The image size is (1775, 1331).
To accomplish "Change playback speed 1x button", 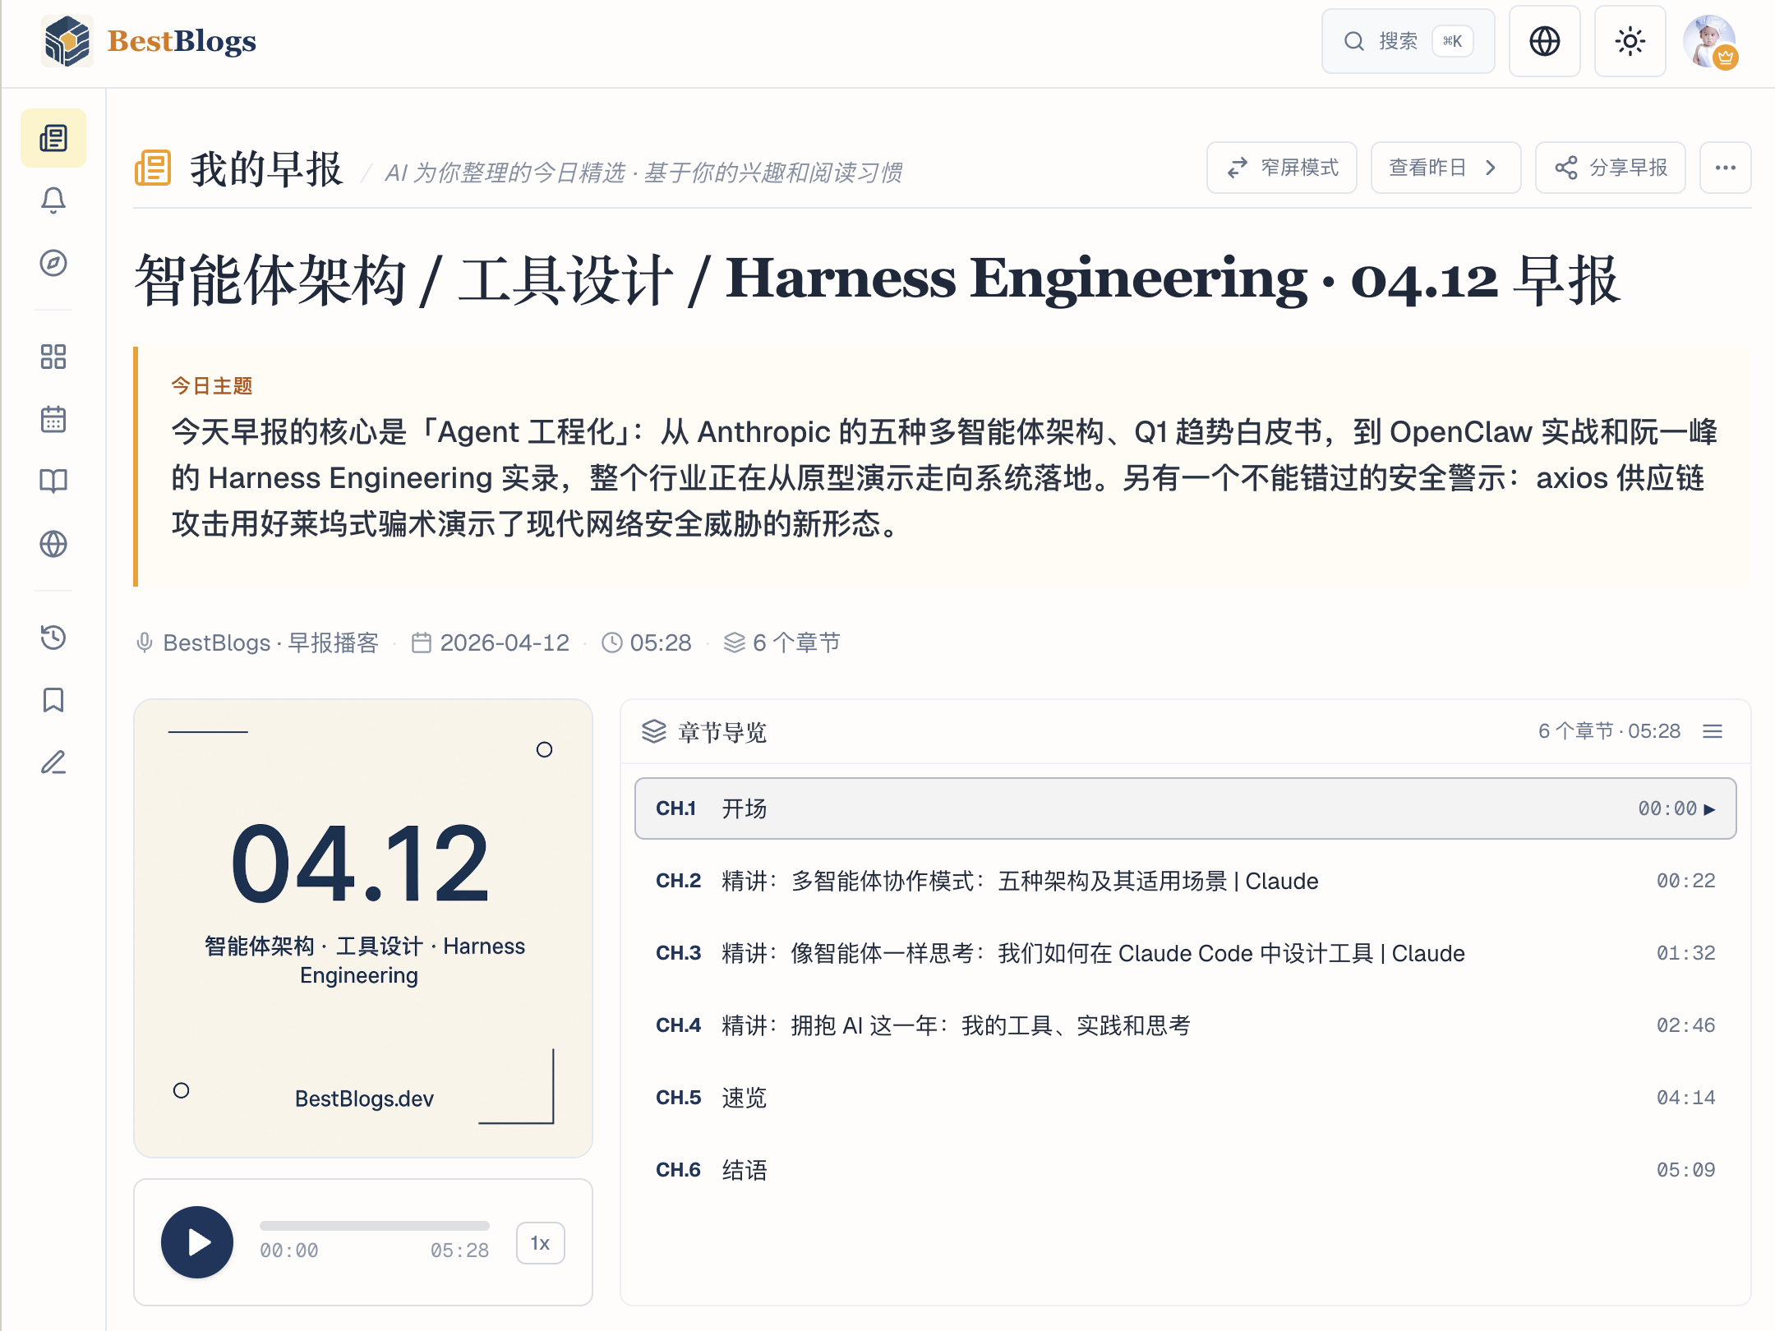I will [x=540, y=1243].
